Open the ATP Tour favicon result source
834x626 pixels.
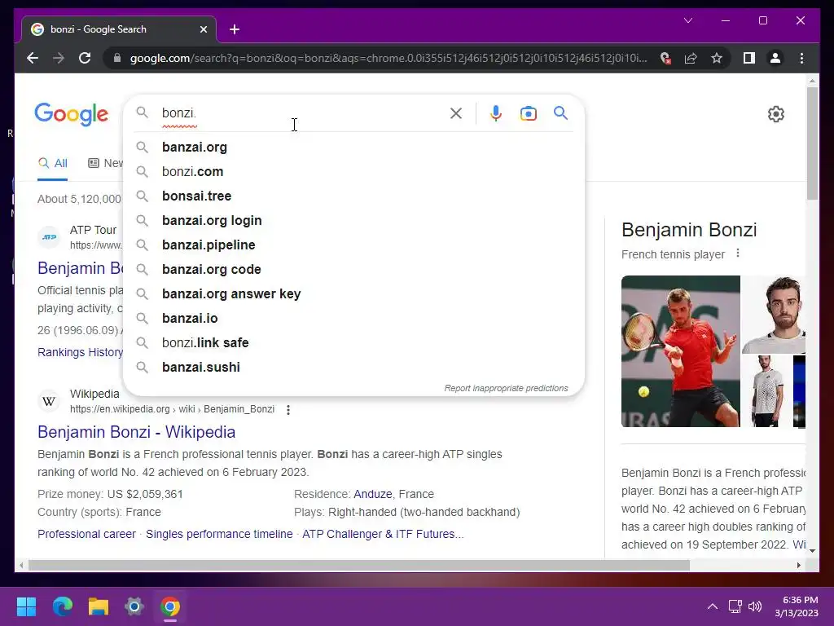pos(50,237)
